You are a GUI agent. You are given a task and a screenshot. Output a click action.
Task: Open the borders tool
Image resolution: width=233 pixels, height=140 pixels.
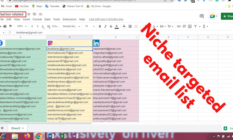pyautogui.click(x=130, y=26)
